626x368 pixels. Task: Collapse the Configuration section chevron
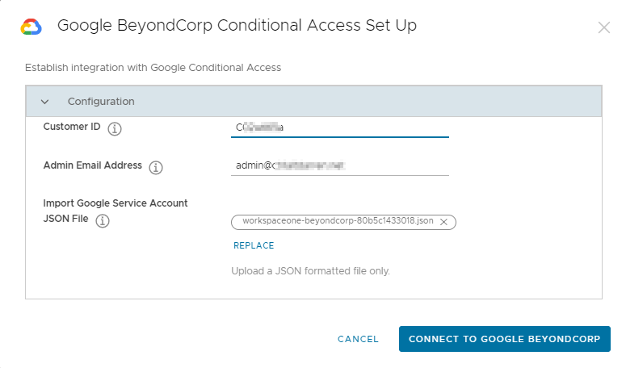pyautogui.click(x=45, y=102)
